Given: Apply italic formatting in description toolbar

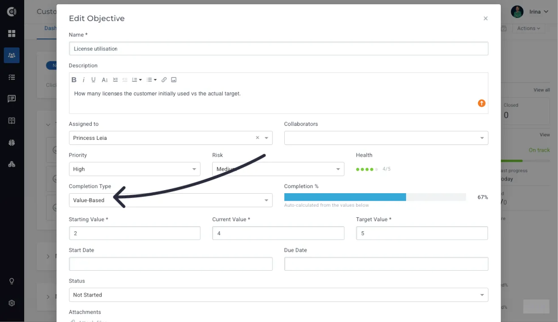Looking at the screenshot, I should [x=84, y=80].
